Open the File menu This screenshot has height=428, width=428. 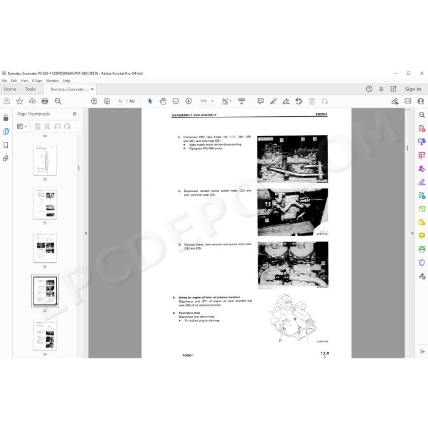point(4,81)
